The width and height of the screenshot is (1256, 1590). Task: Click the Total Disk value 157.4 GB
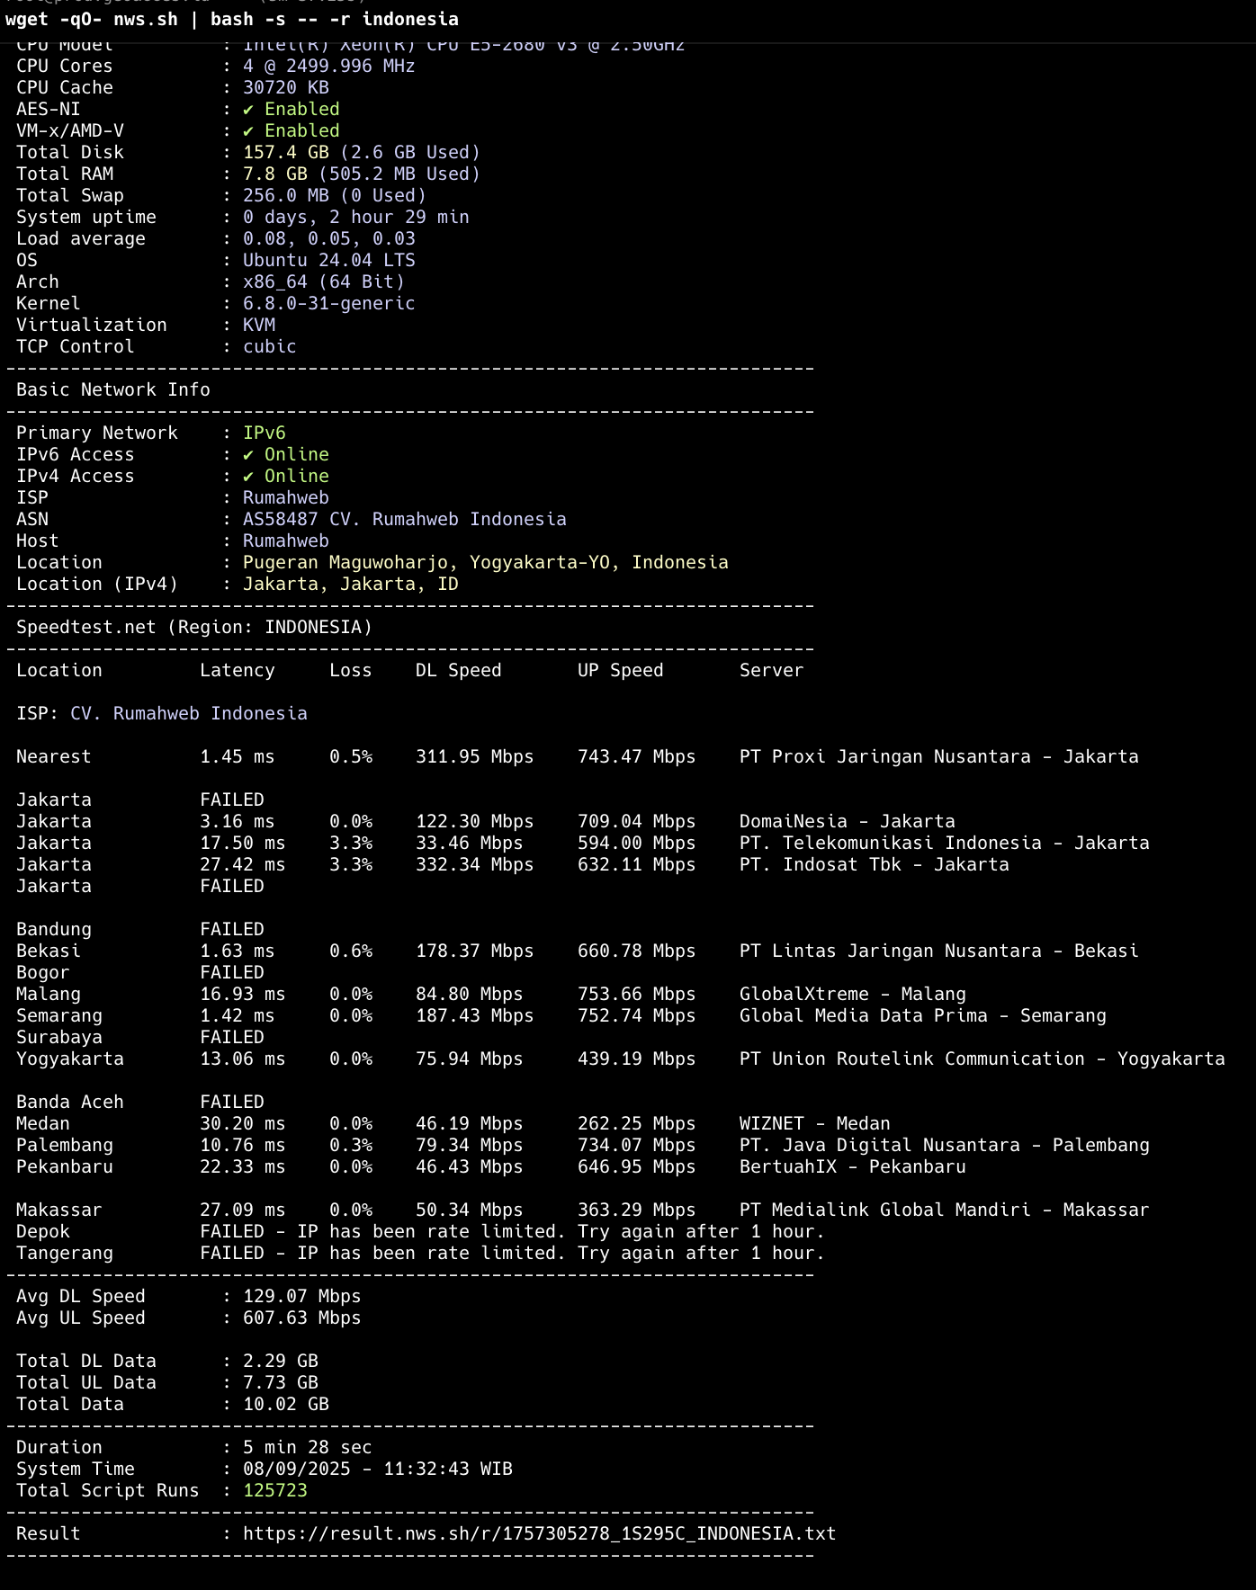286,152
